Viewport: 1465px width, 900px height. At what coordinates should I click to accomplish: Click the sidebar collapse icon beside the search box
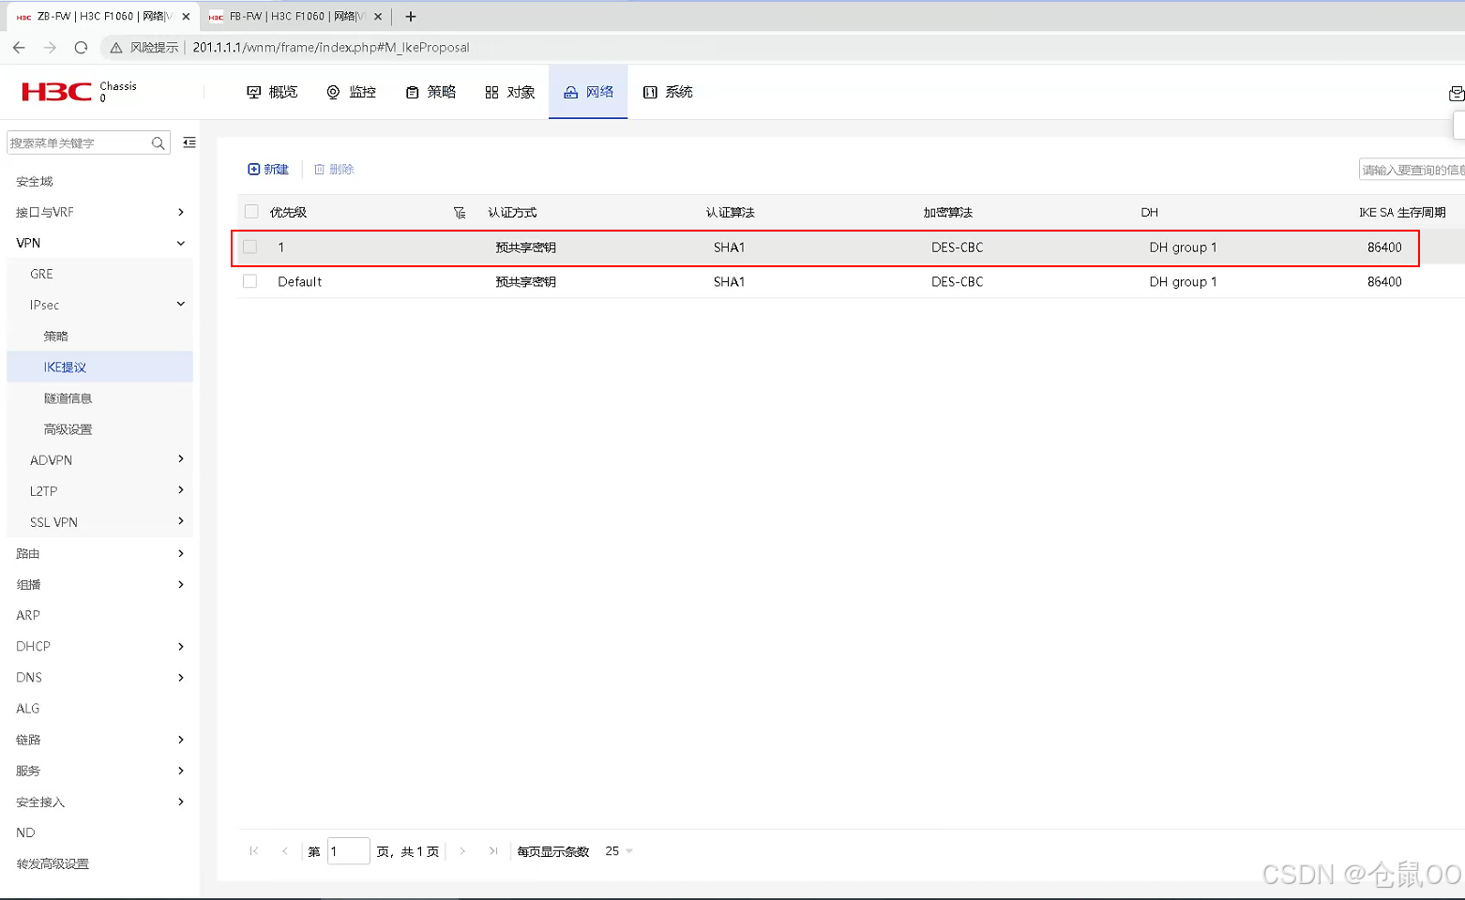coord(189,142)
